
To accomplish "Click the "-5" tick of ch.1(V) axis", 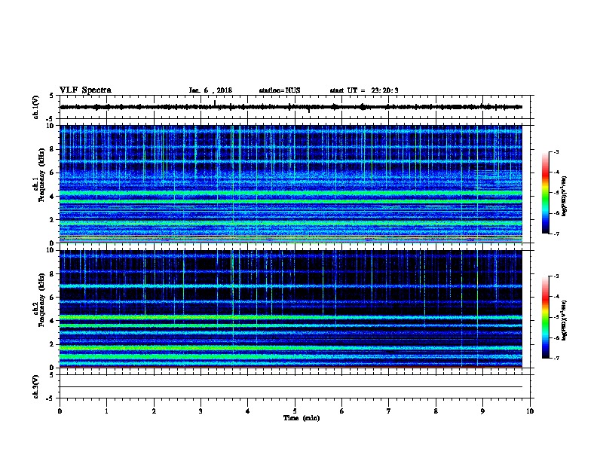I will point(51,119).
